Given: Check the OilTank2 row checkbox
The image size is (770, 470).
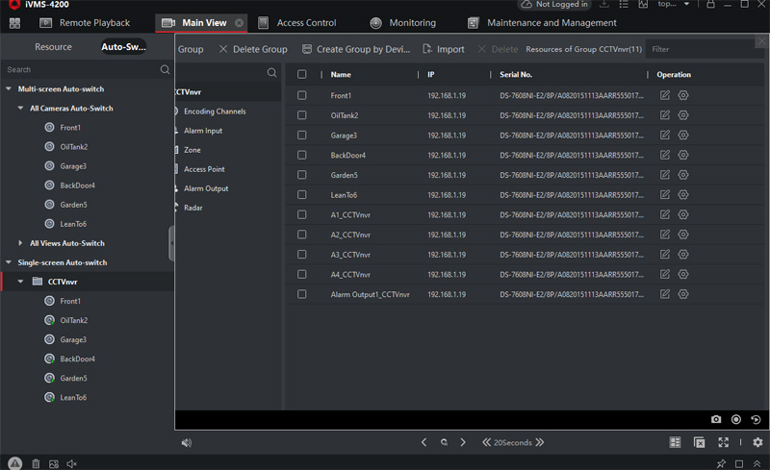Looking at the screenshot, I should 302,115.
